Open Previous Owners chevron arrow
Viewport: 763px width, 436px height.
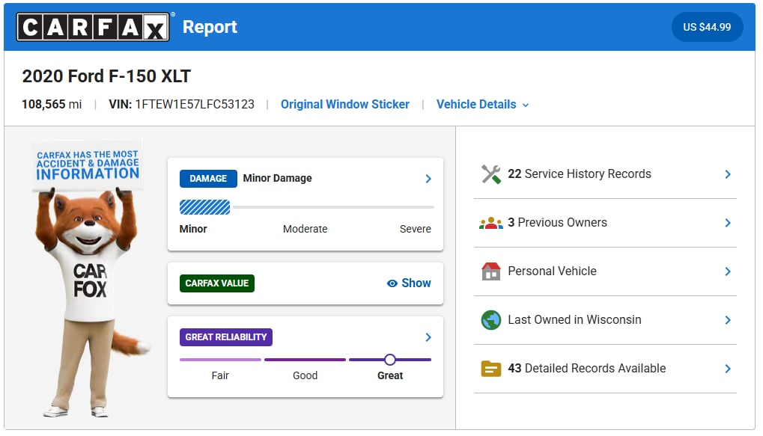pos(728,223)
